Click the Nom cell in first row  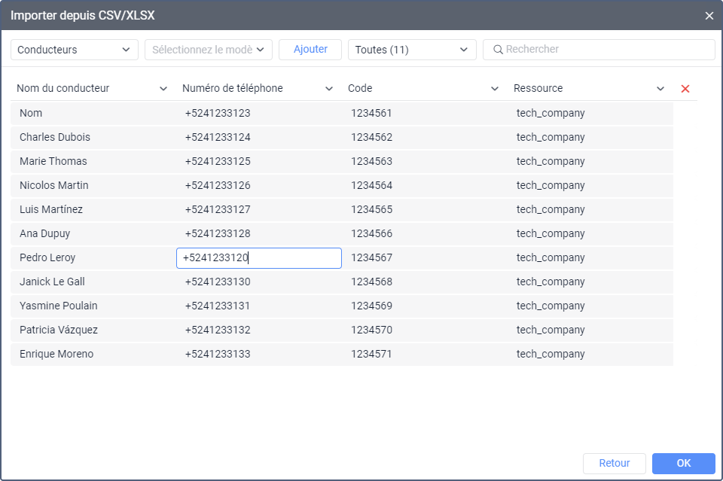pos(31,114)
